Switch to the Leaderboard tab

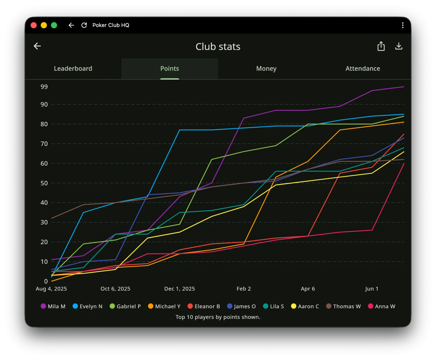point(73,69)
